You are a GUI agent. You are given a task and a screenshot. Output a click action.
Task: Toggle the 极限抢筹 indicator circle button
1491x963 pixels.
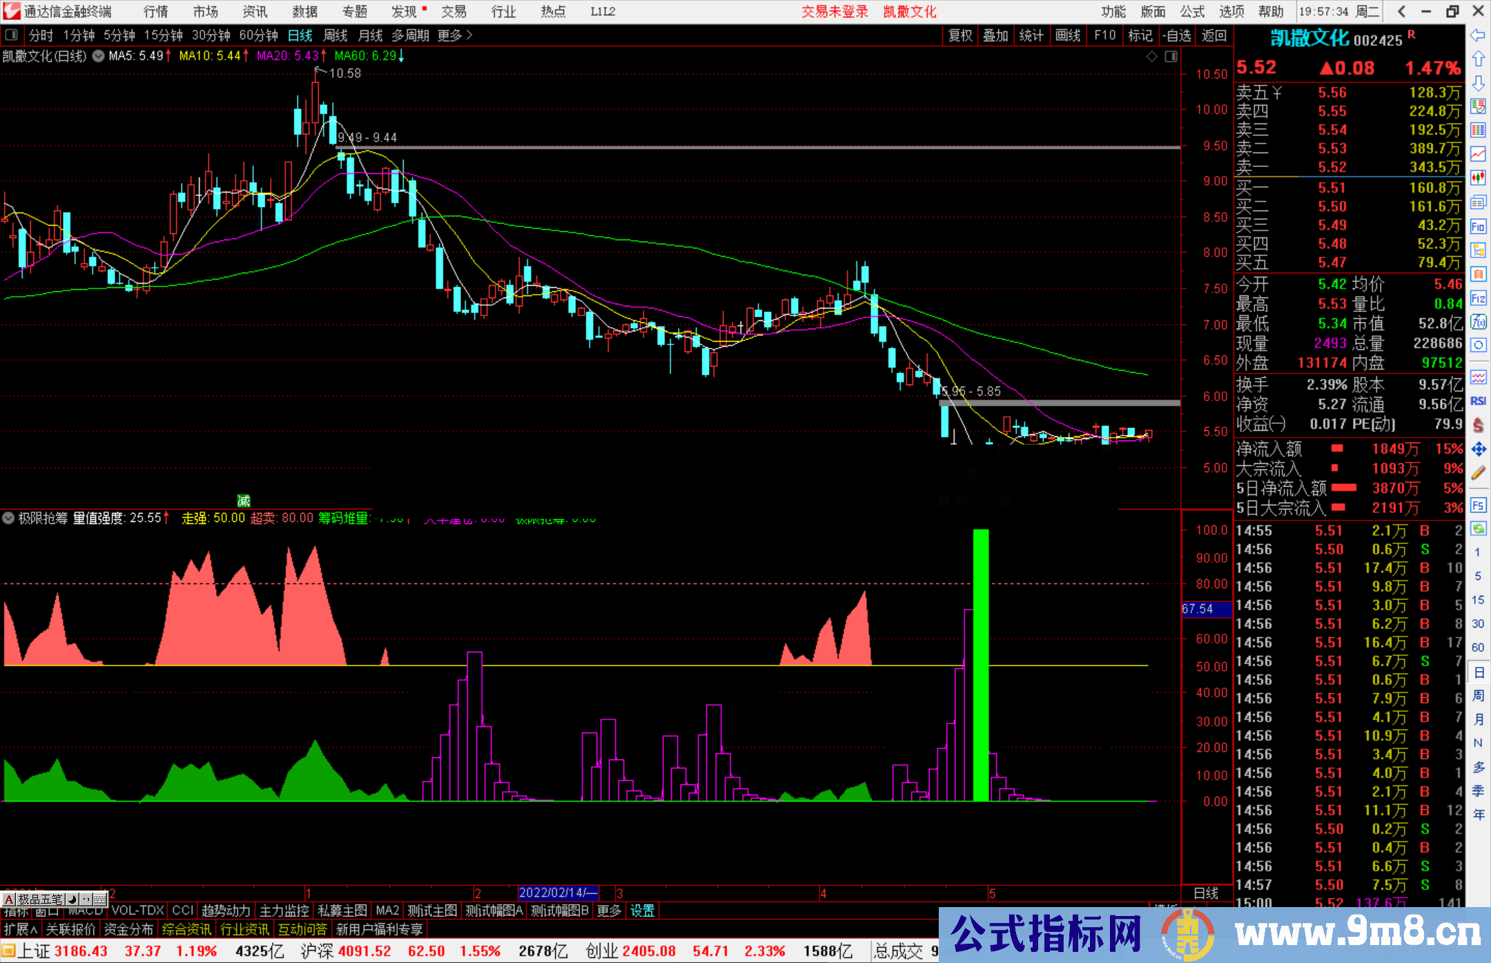pos(8,518)
